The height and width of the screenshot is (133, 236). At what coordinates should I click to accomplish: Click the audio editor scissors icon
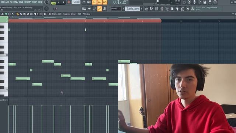[x=189, y=2]
